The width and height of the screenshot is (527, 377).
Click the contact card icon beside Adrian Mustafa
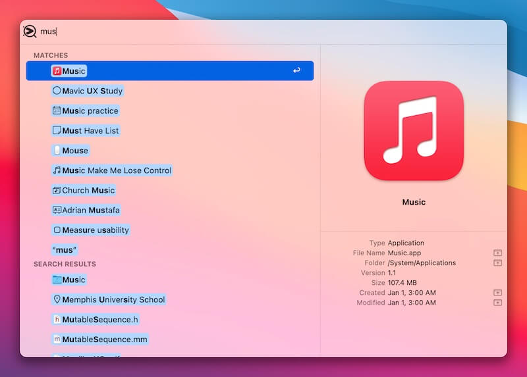pyautogui.click(x=57, y=210)
